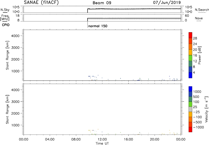Click the date 07/Jun/2019

(x=167, y=2)
